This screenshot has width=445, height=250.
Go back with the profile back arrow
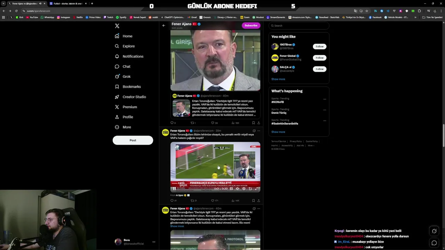click(164, 25)
